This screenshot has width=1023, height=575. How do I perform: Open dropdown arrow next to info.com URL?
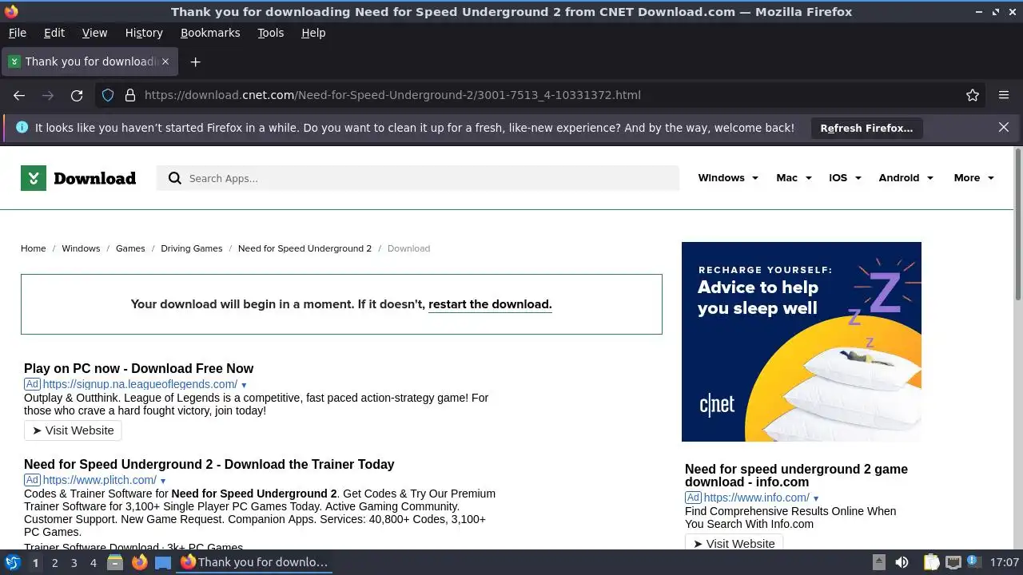[x=816, y=498]
